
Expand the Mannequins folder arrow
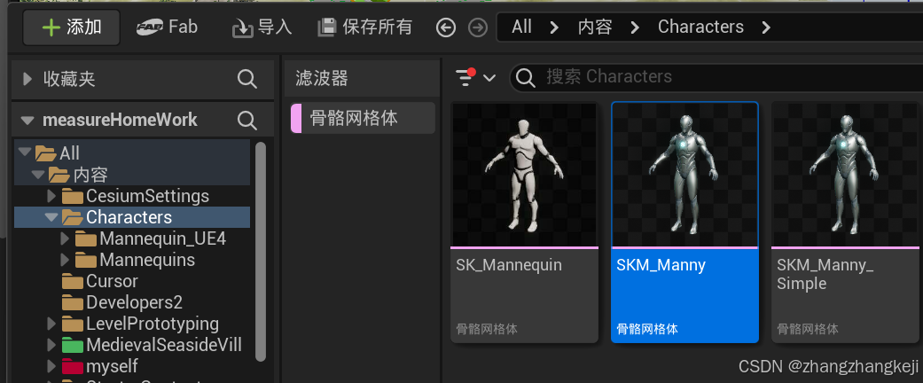click(x=65, y=260)
